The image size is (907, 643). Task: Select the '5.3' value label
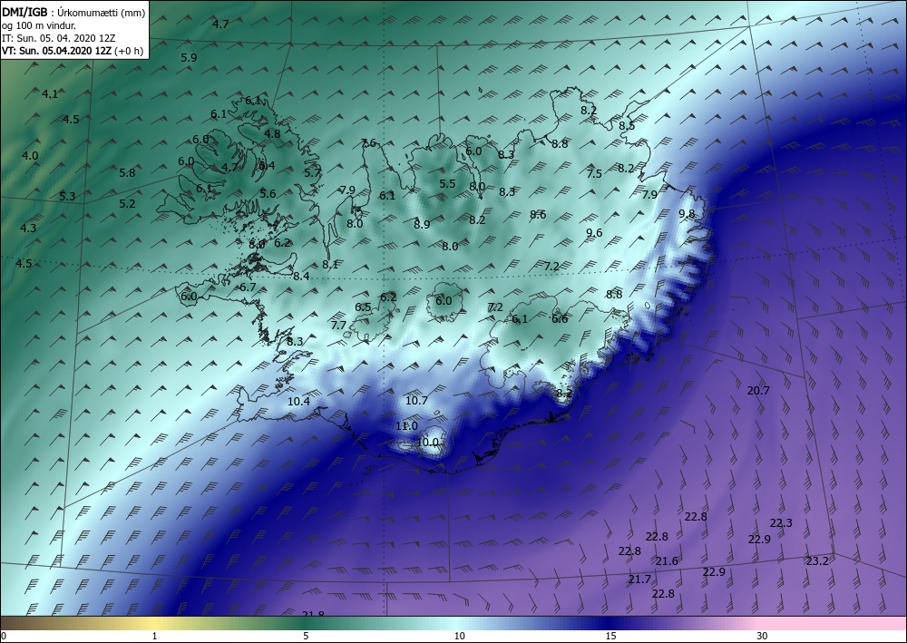[67, 197]
